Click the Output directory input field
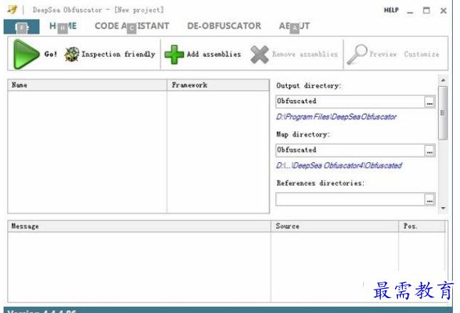 [x=350, y=102]
